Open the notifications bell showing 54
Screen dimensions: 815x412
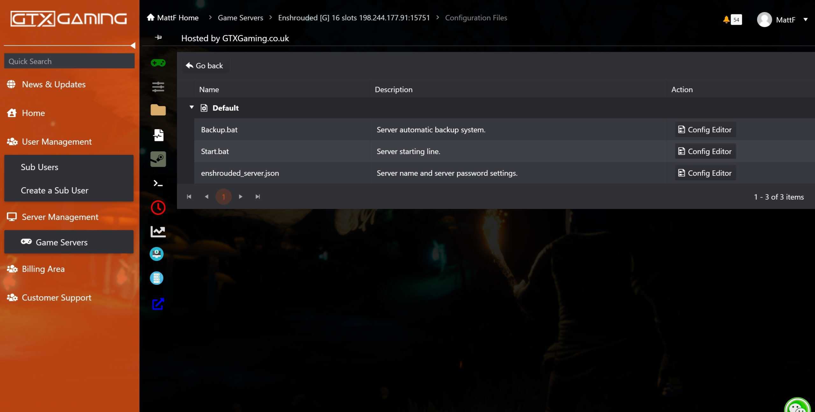pos(732,19)
